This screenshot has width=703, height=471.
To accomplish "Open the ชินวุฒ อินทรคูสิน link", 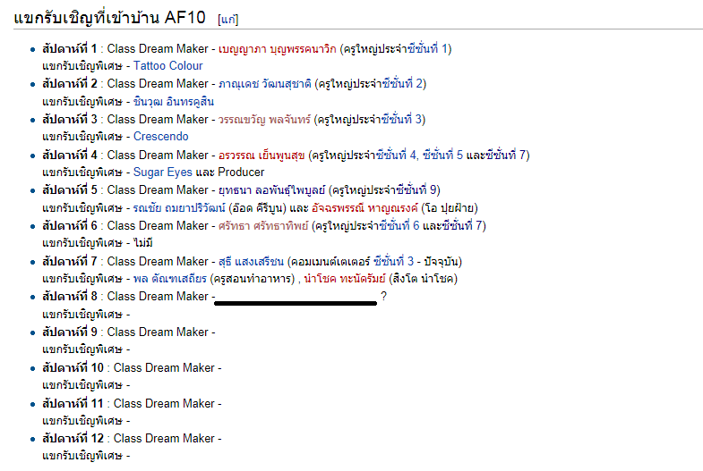I will (x=174, y=102).
